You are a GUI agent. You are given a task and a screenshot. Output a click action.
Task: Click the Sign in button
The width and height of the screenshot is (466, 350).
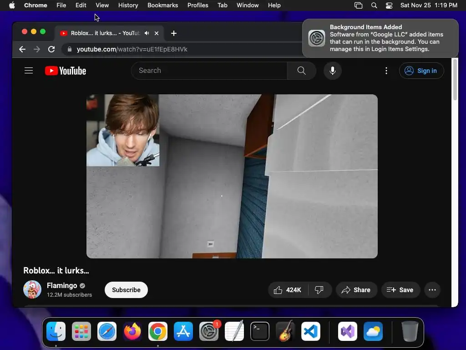click(x=421, y=71)
